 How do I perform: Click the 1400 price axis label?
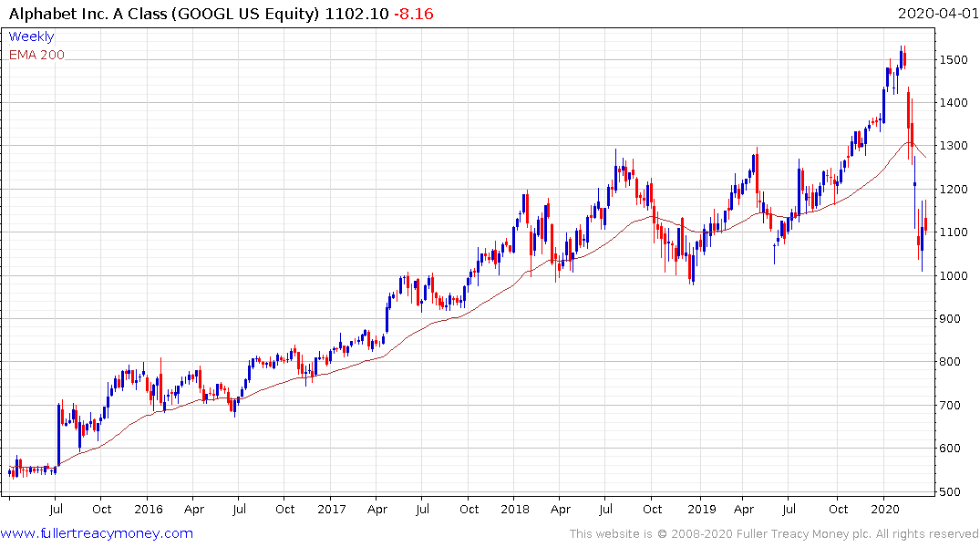click(954, 102)
